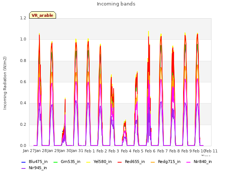Click the 0.2 y-axis tick label

coord(23,125)
